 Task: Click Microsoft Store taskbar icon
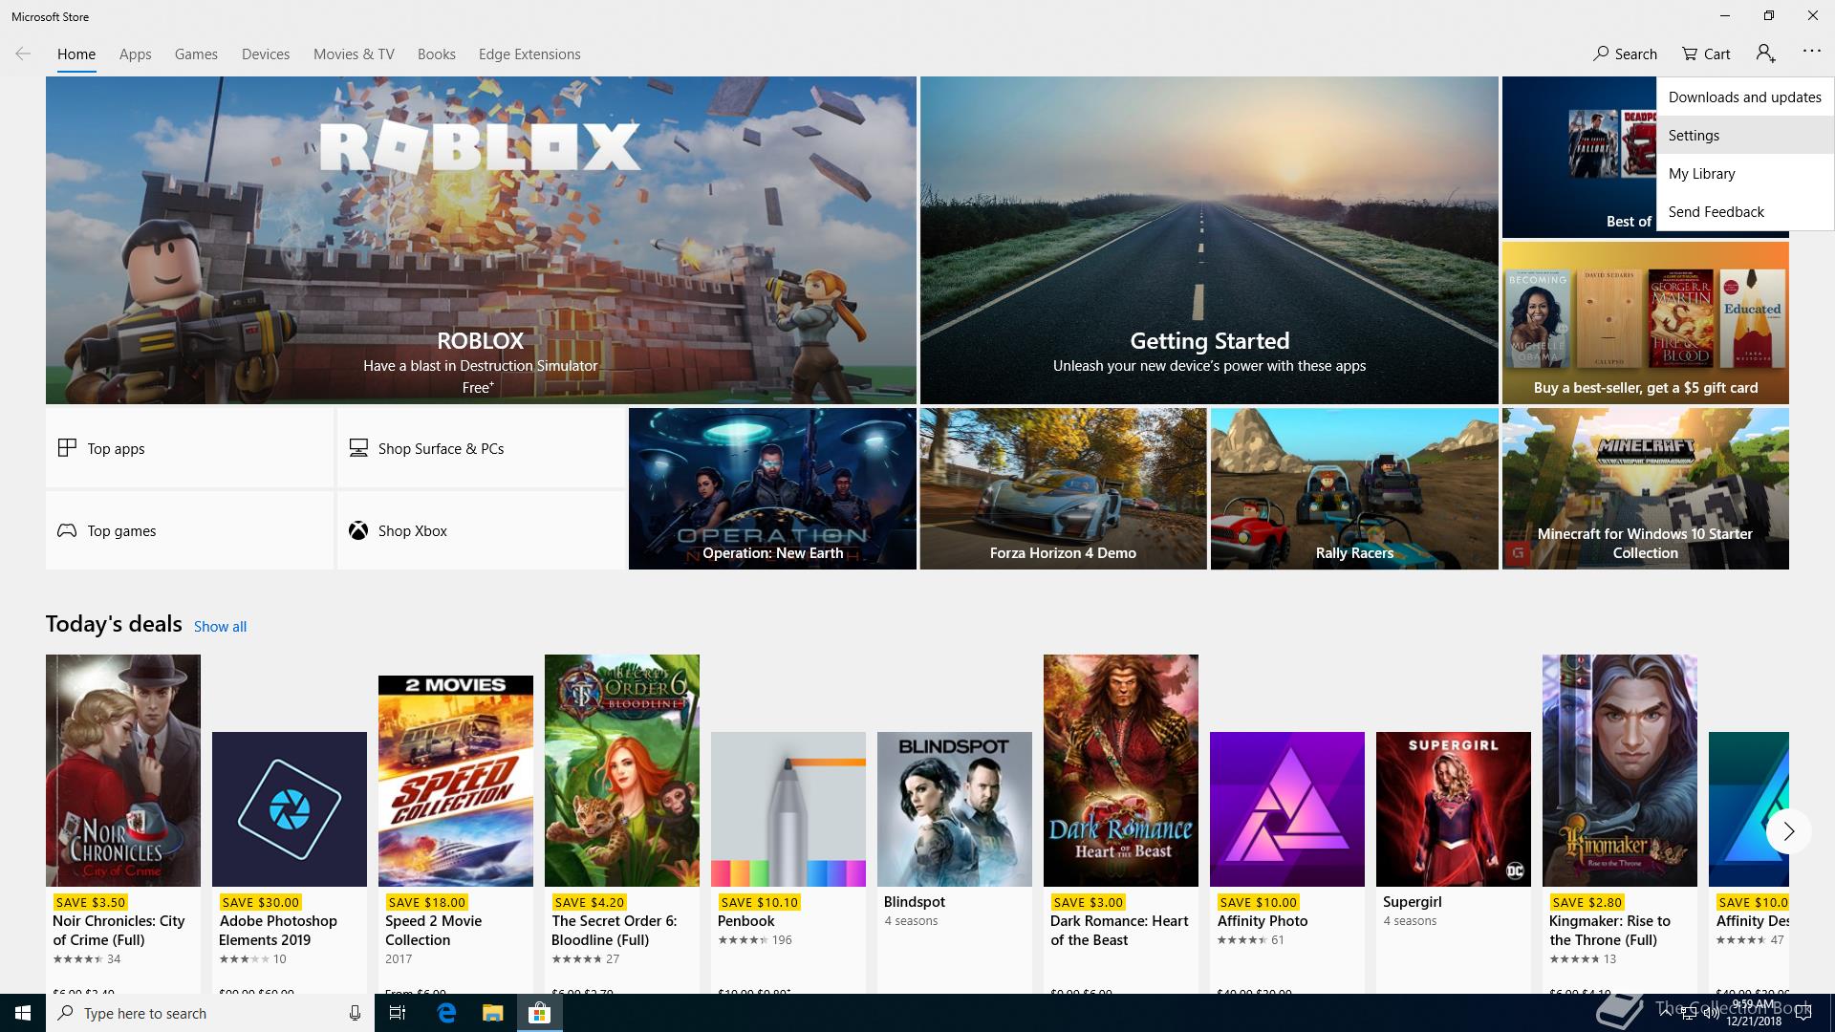(539, 1013)
